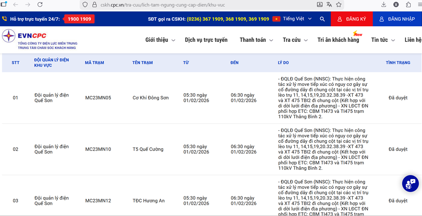The height and width of the screenshot is (216, 422).
Task: Open the Tiếng Việt language dropdown
Action: point(293,19)
